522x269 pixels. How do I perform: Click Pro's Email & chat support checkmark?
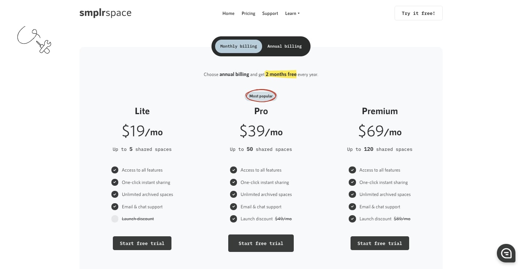click(234, 207)
